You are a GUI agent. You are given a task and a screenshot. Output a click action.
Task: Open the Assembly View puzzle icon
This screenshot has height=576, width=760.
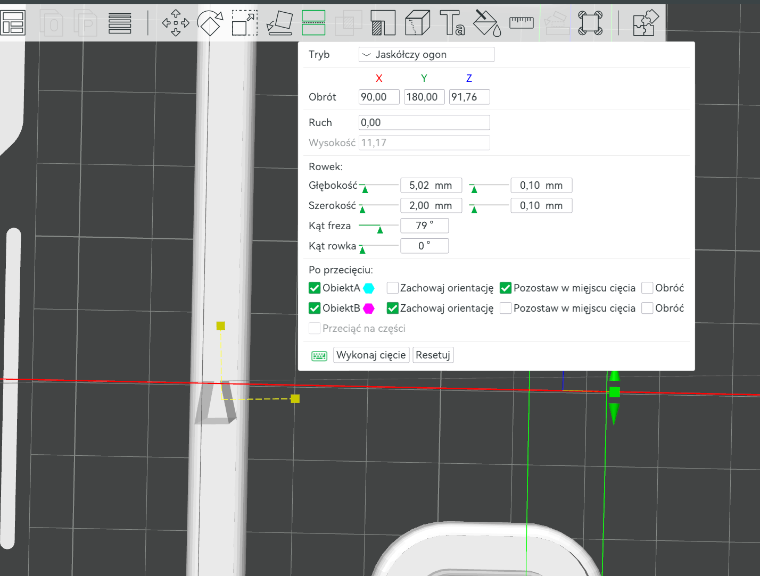[646, 23]
